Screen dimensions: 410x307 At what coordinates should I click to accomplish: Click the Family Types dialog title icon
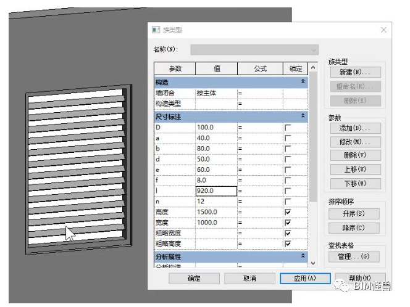156,30
